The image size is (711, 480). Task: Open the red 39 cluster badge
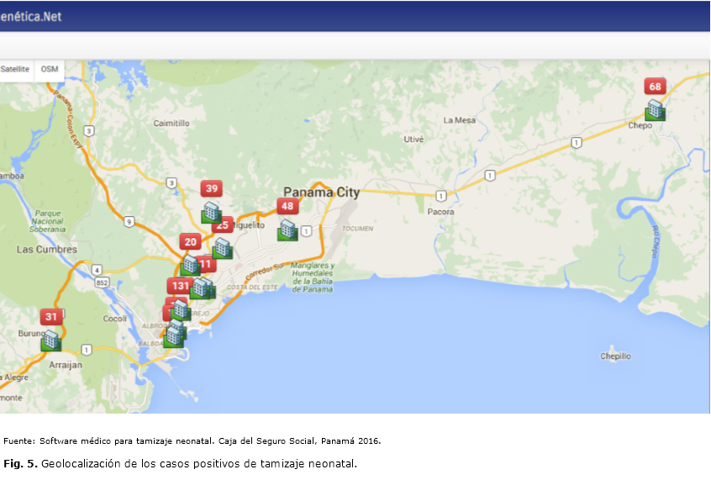pos(212,188)
